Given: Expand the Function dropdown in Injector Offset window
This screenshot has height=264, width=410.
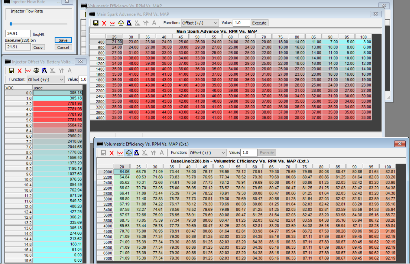Looking at the screenshot, I should pyautogui.click(x=46, y=79).
